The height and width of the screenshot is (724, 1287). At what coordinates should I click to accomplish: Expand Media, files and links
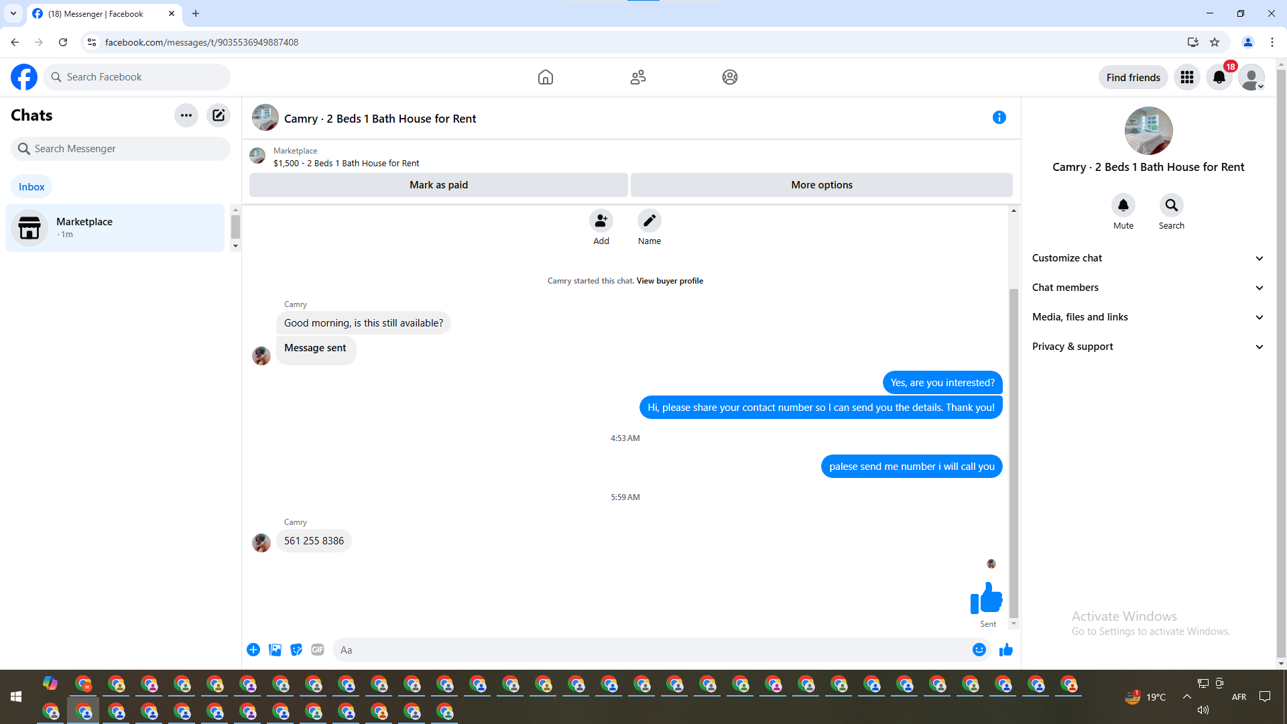click(x=1148, y=317)
